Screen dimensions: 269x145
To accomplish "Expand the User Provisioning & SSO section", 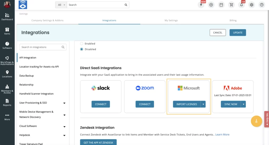I will tap(64, 103).
